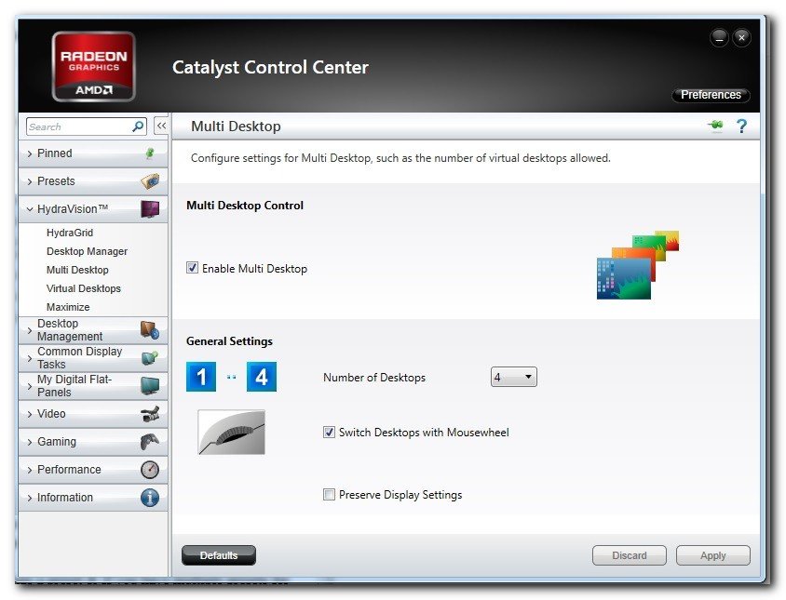786x600 pixels.
Task: Click the Apply button
Action: click(x=712, y=555)
